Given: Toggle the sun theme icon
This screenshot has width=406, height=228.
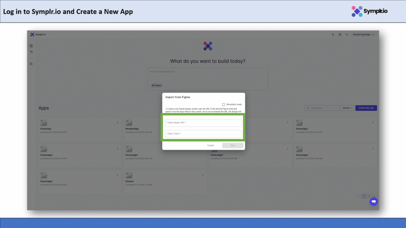Looking at the screenshot, I should coord(347,34).
